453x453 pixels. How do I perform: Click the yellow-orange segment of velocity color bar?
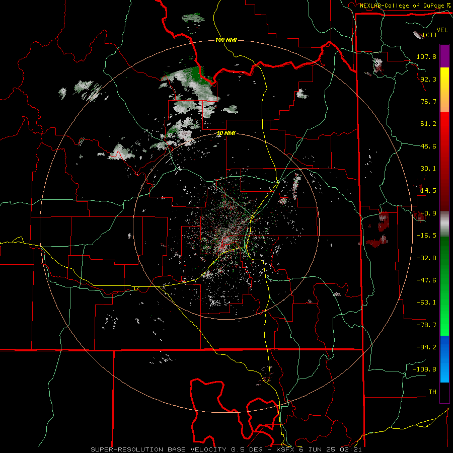tap(444, 90)
